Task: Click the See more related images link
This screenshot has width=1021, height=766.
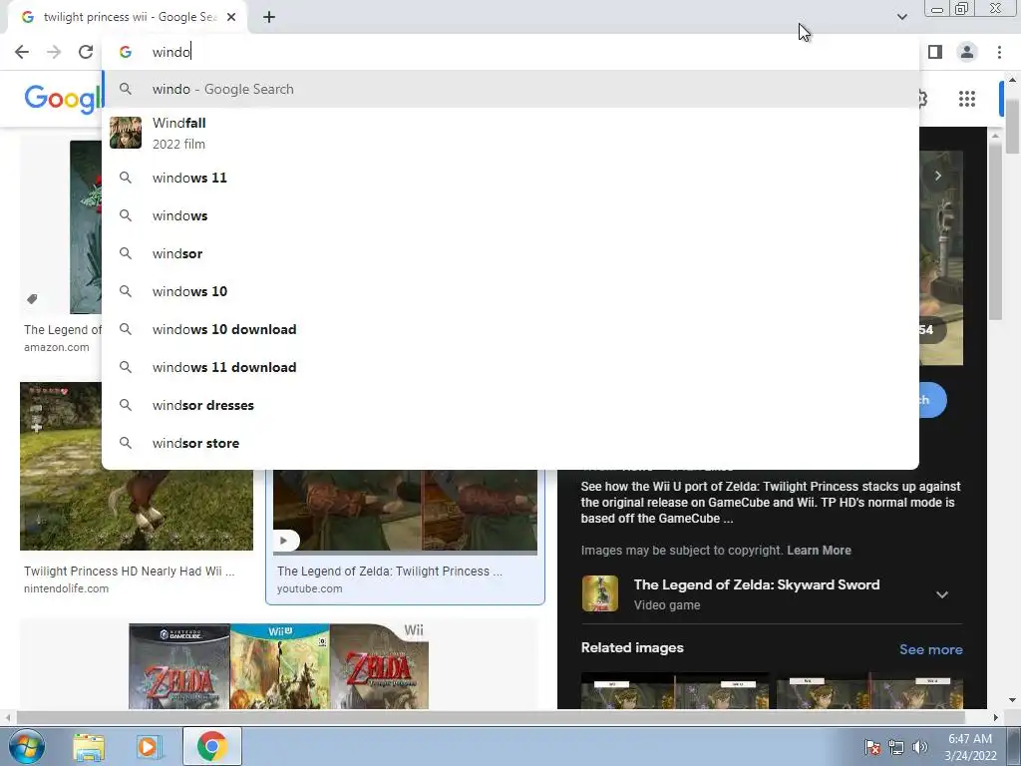Action: pos(930,649)
